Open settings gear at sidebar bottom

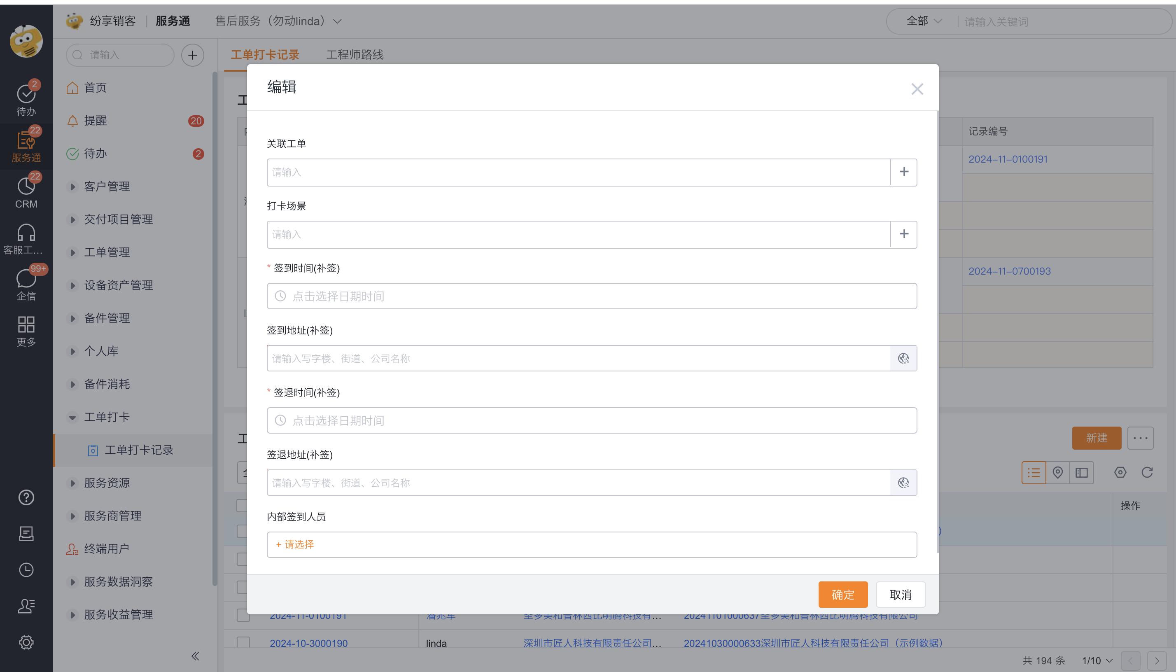point(26,642)
